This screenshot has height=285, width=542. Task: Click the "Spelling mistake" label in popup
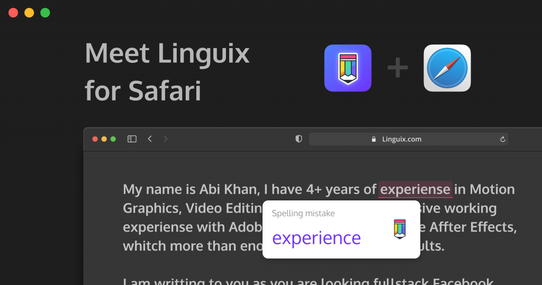303,214
